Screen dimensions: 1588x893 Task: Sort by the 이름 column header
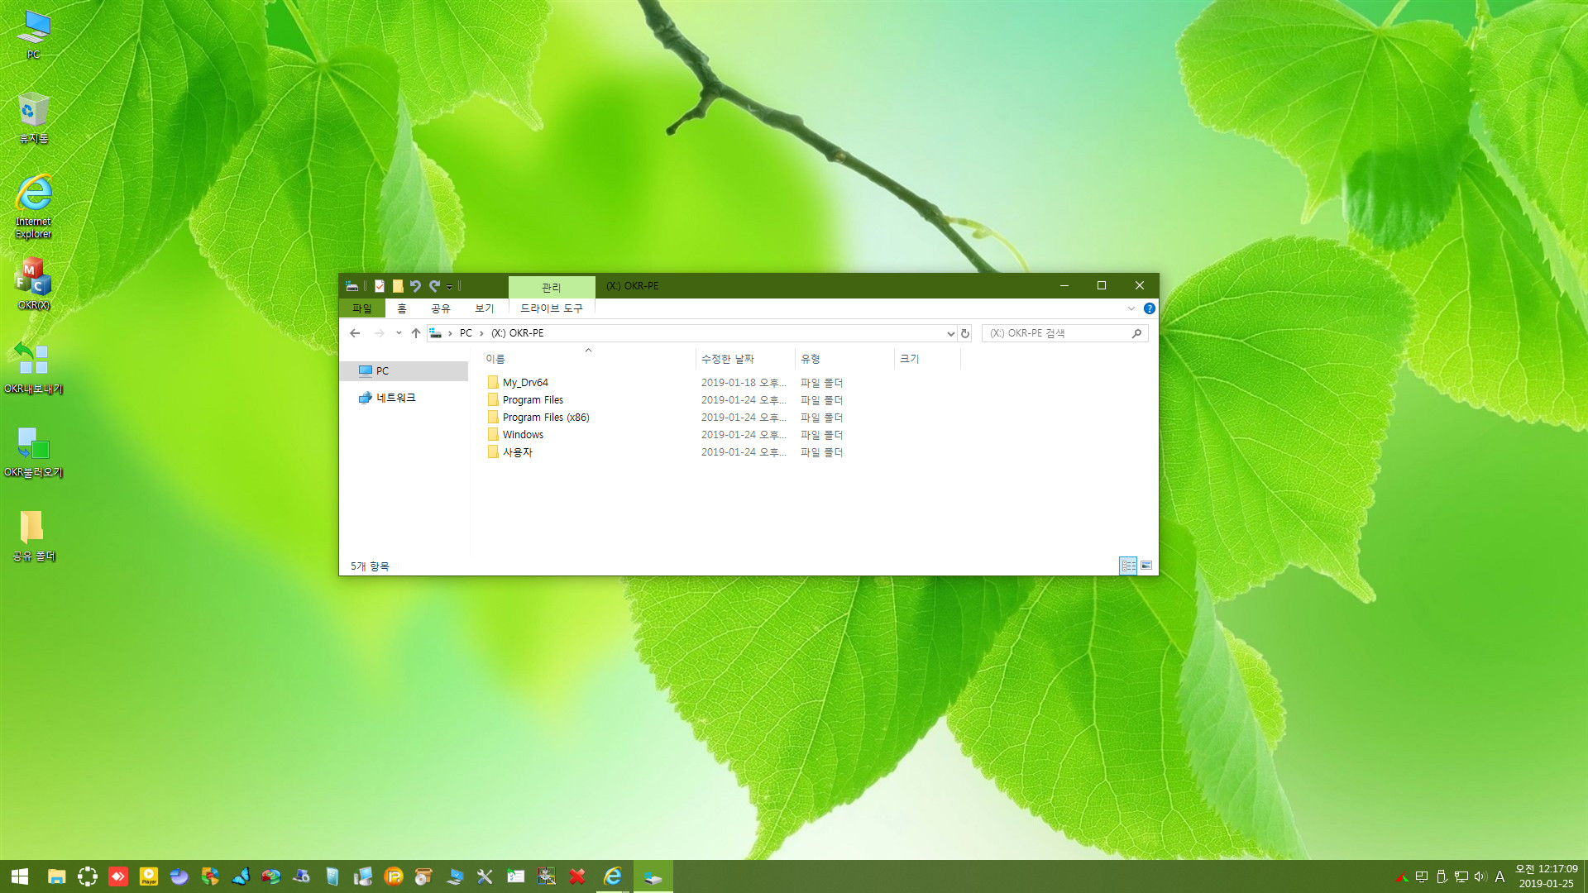[587, 359]
